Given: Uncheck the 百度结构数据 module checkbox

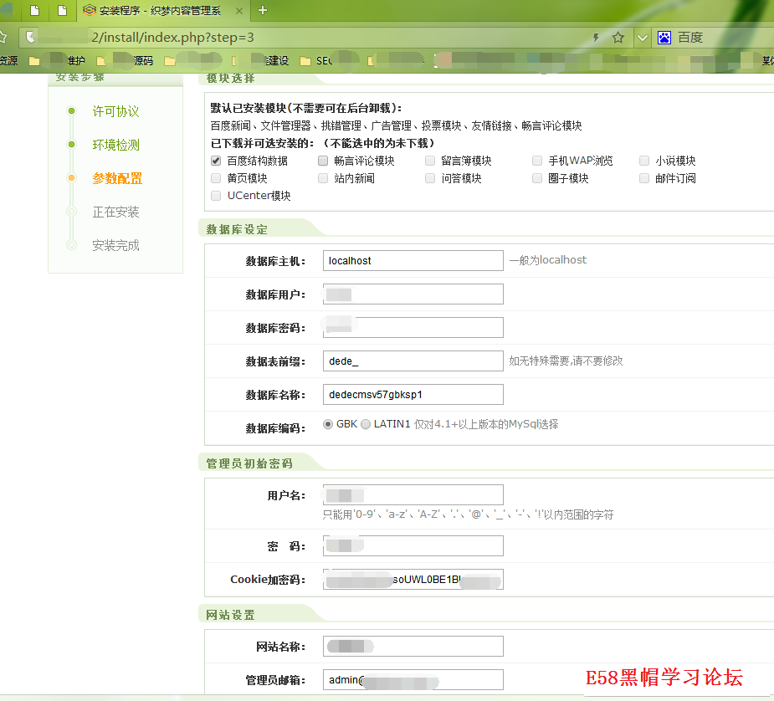Looking at the screenshot, I should pyautogui.click(x=216, y=161).
